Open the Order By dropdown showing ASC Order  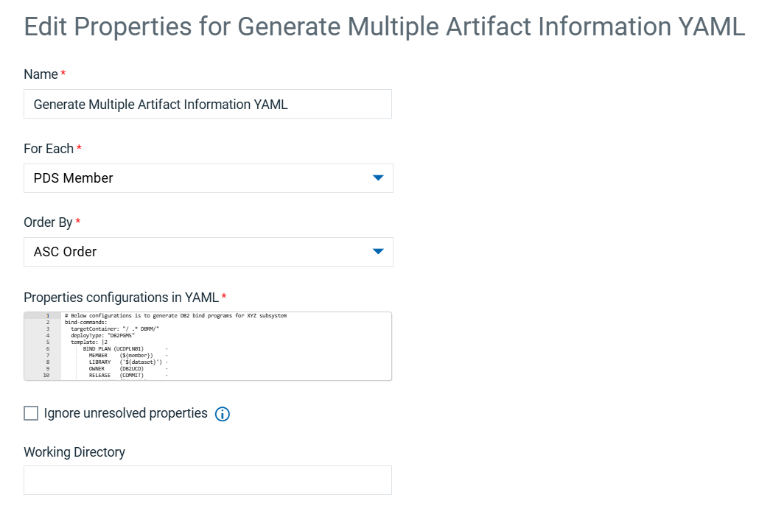tap(208, 252)
